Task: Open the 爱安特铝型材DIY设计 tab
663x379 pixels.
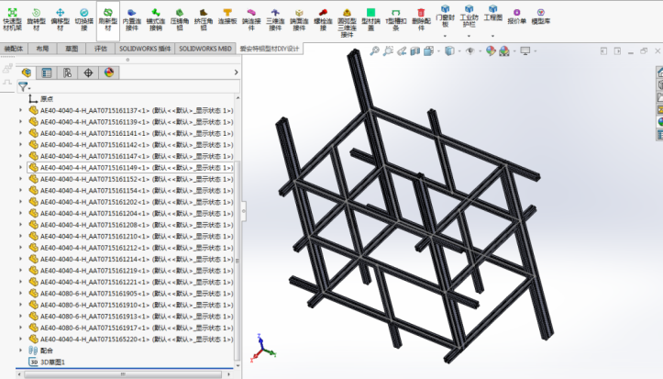Action: 270,49
